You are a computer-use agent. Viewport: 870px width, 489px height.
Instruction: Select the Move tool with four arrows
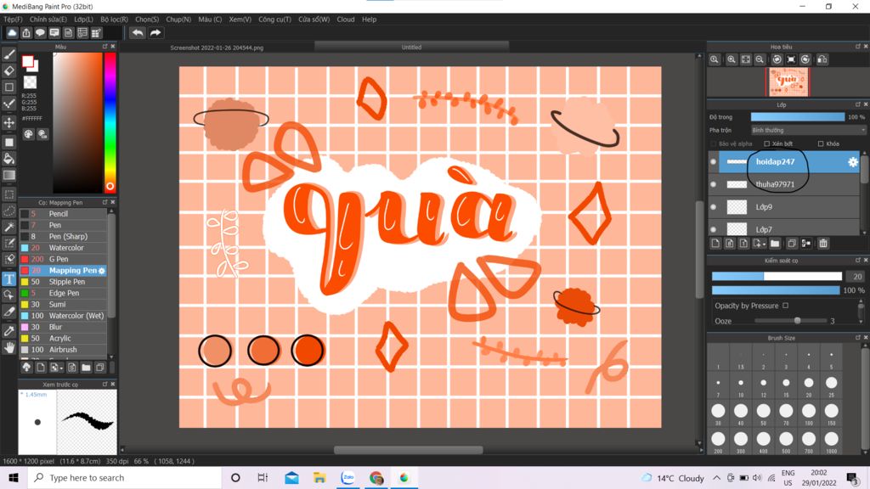tap(8, 122)
